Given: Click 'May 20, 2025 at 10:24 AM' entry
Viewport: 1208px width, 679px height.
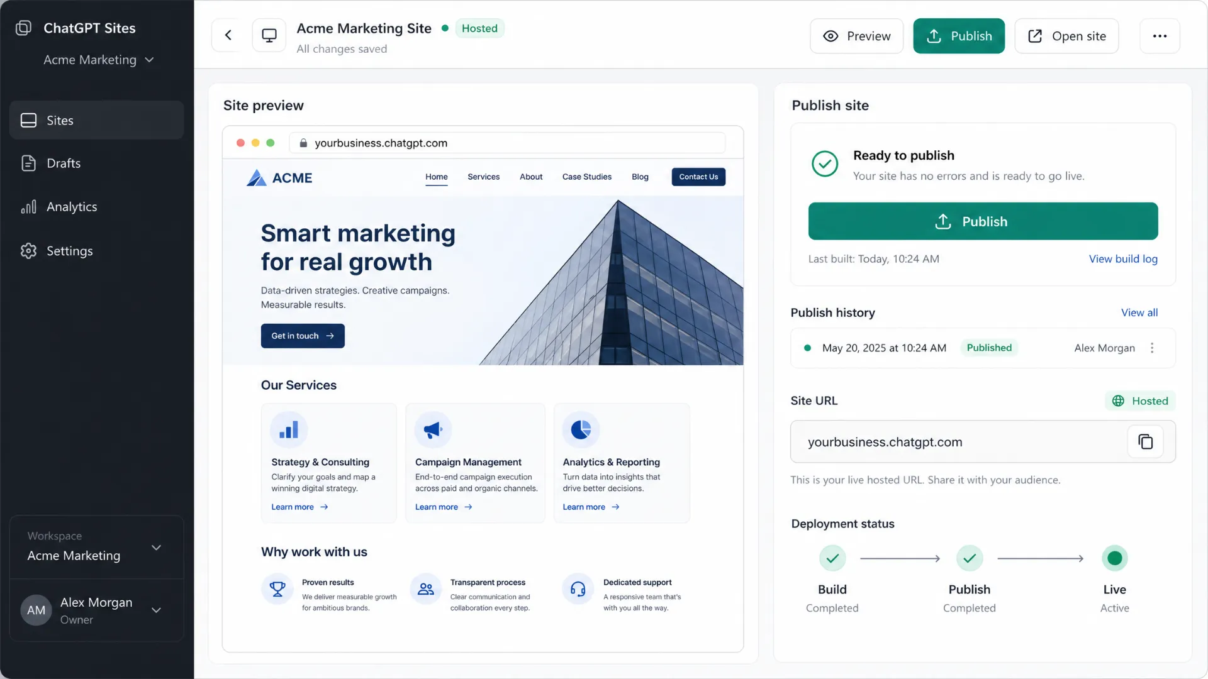Looking at the screenshot, I should pos(884,348).
